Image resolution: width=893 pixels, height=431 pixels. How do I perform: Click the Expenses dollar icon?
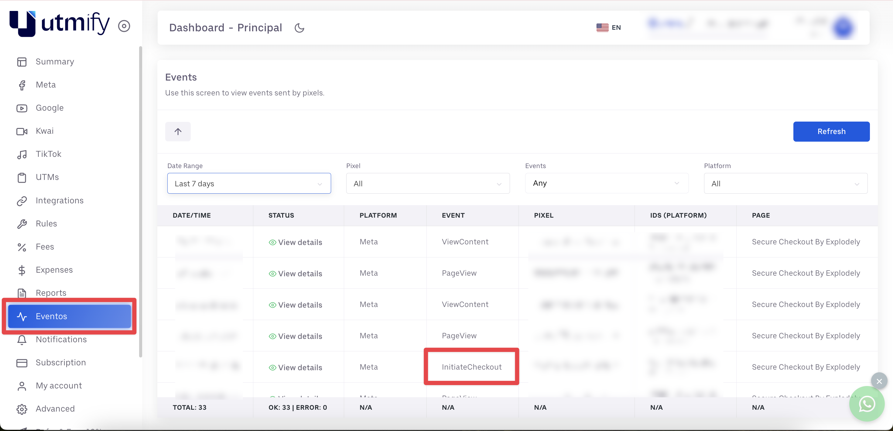(x=22, y=270)
